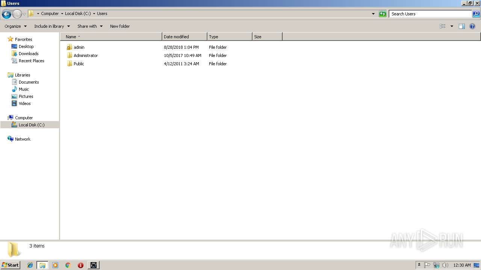This screenshot has height=270, width=481.
Task: Select Network in the navigation pane
Action: pyautogui.click(x=23, y=139)
